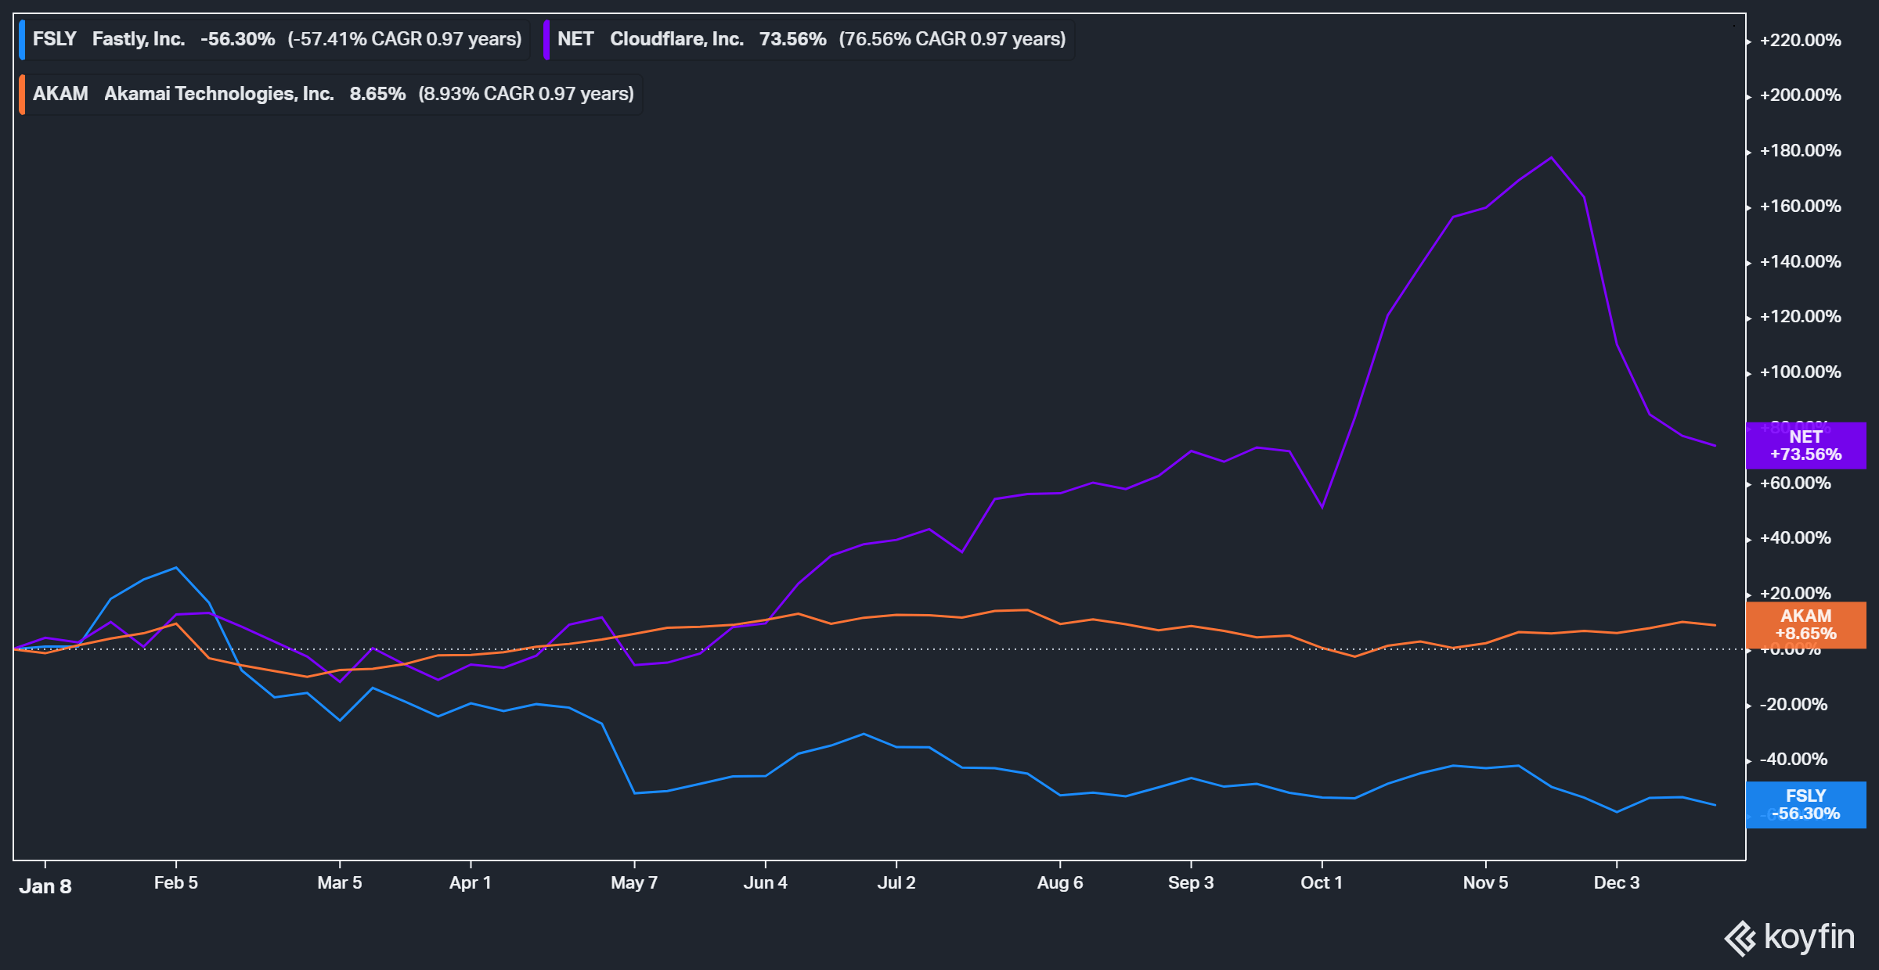Image resolution: width=1879 pixels, height=970 pixels.
Task: Click the FSLY -57.41% CAGR text
Action: tap(405, 39)
